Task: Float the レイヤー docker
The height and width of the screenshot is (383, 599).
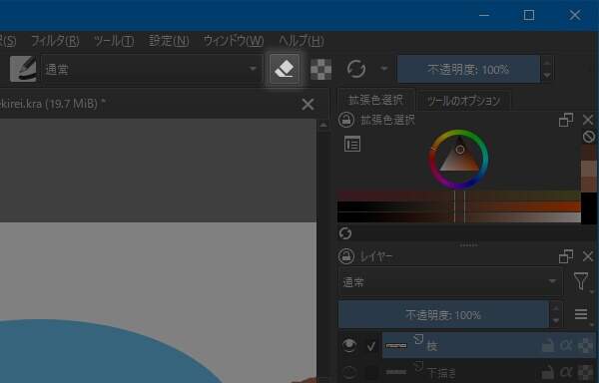Action: click(x=566, y=256)
